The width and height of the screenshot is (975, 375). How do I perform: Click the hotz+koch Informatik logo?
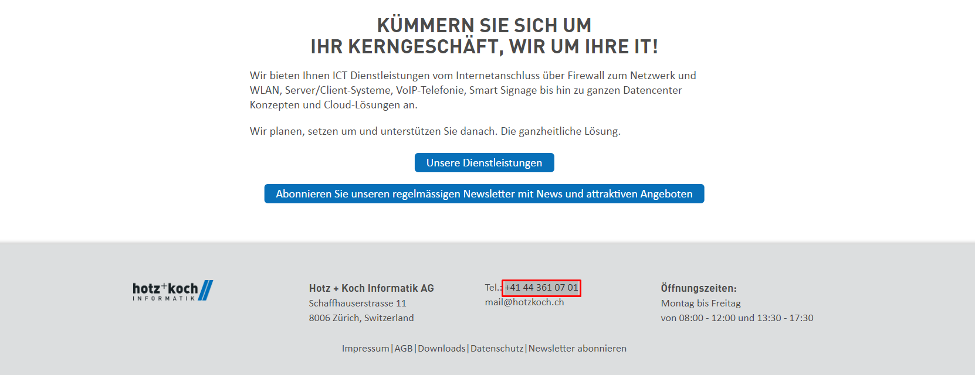(x=172, y=291)
